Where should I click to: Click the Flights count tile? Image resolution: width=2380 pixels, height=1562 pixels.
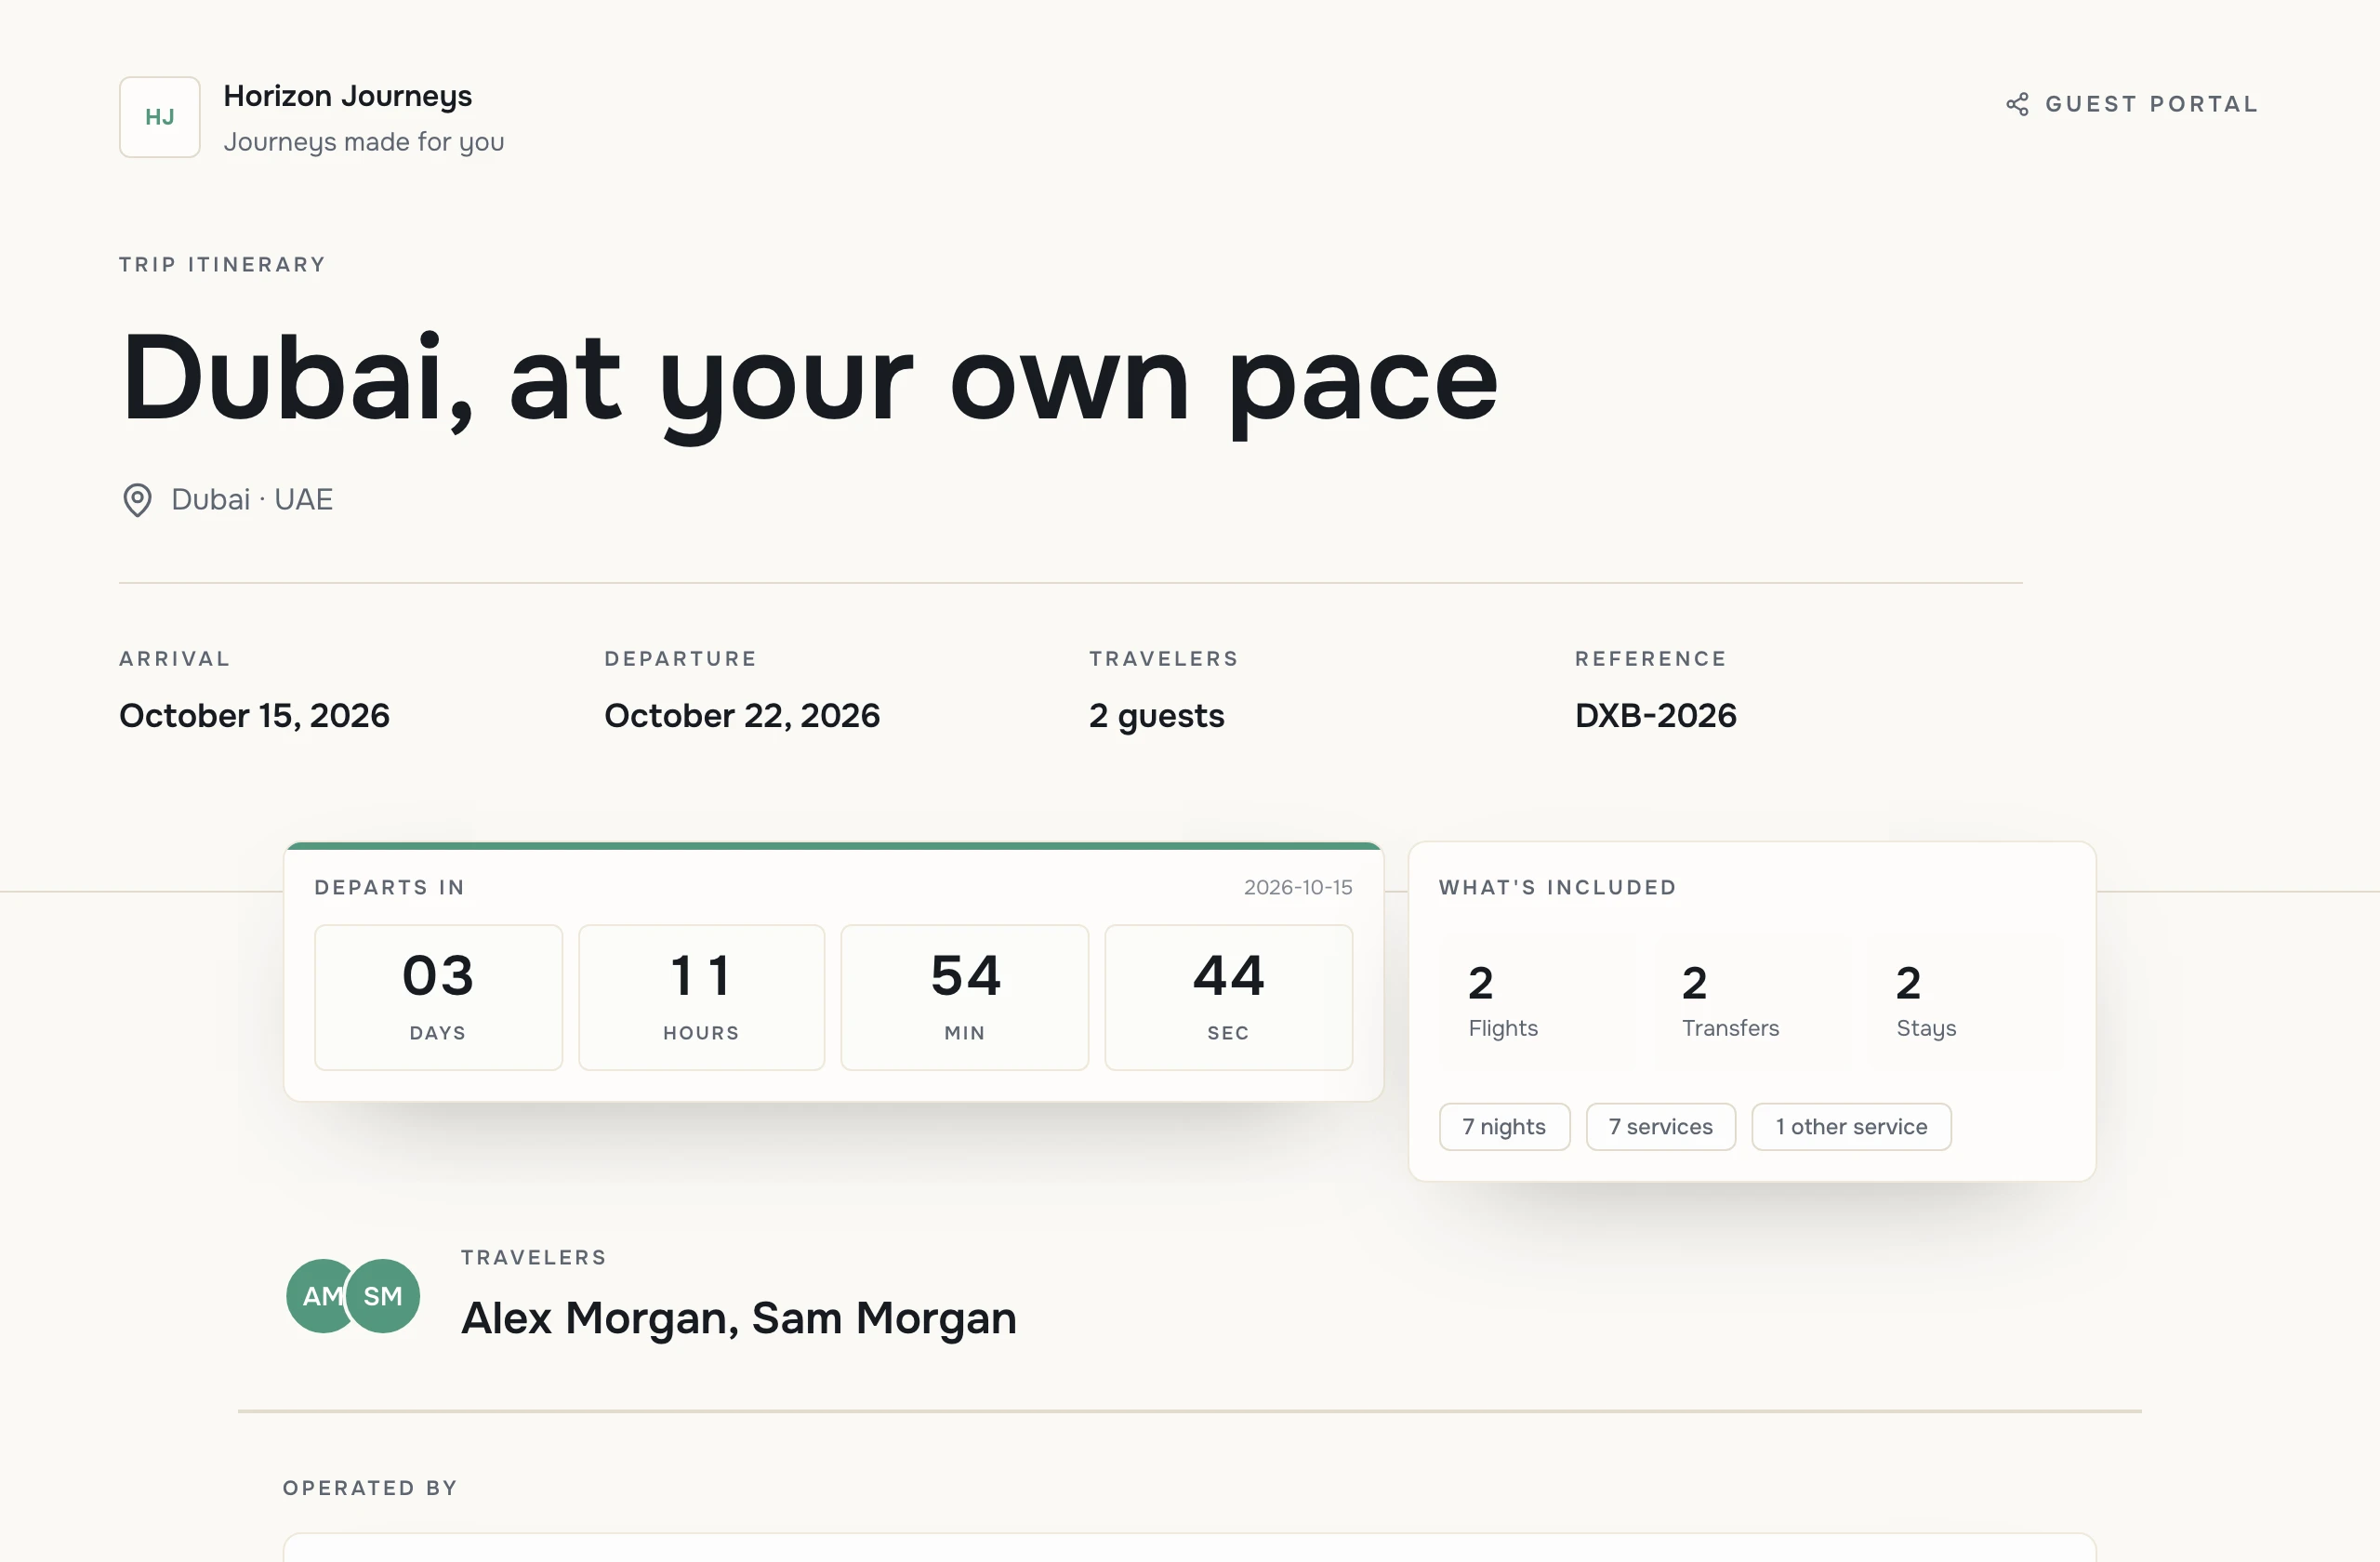1537,1001
